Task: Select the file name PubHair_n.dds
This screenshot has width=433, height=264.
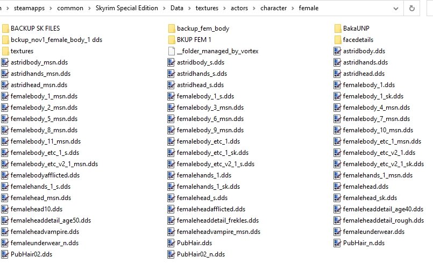Action: tap(364, 243)
